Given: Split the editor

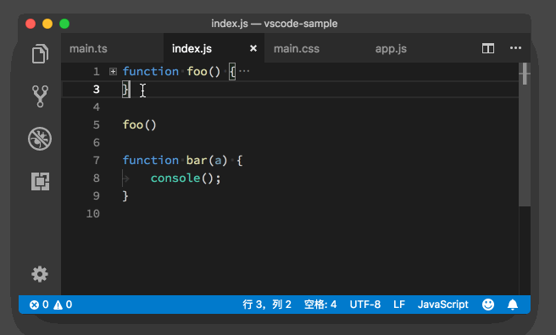Looking at the screenshot, I should (488, 48).
